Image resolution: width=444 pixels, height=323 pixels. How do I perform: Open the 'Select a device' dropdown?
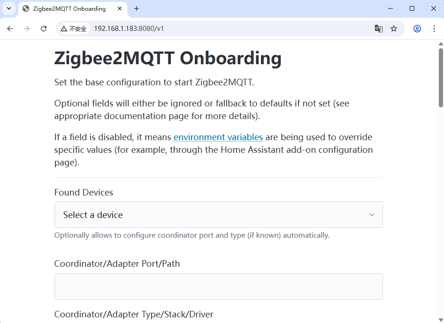pyautogui.click(x=218, y=215)
